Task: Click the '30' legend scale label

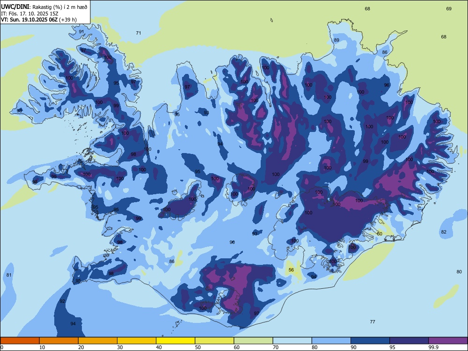Action: point(120,347)
